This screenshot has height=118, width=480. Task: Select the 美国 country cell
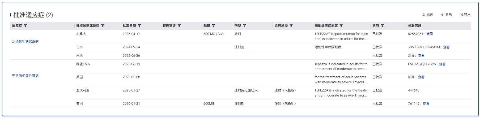click(x=79, y=104)
